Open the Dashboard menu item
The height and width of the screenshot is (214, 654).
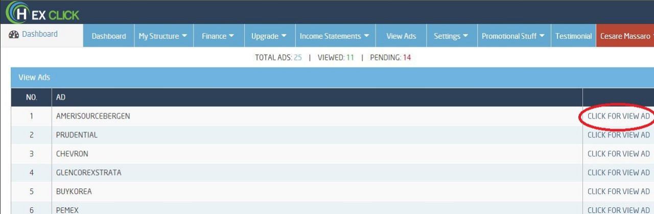pyautogui.click(x=108, y=36)
